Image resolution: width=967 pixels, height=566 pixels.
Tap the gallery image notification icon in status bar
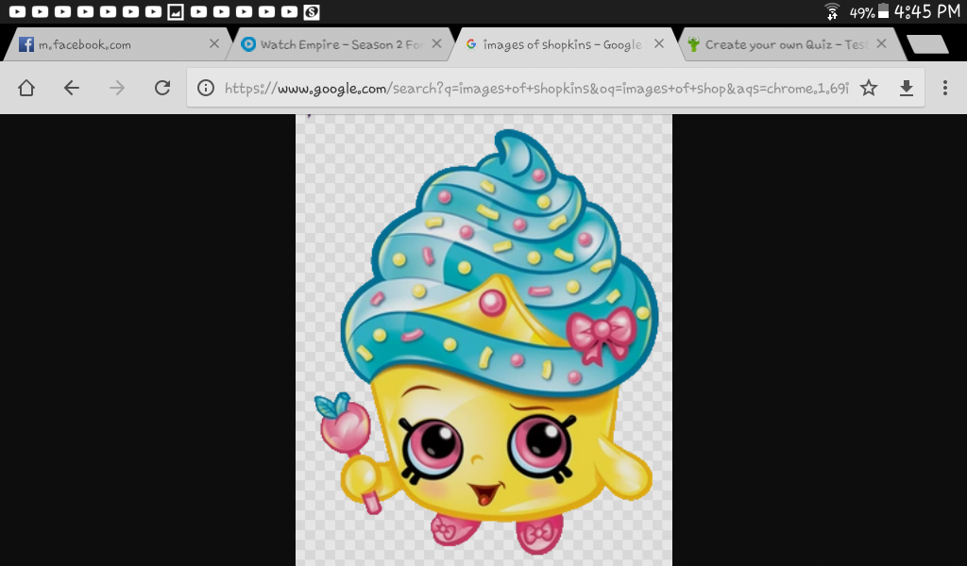click(x=176, y=11)
